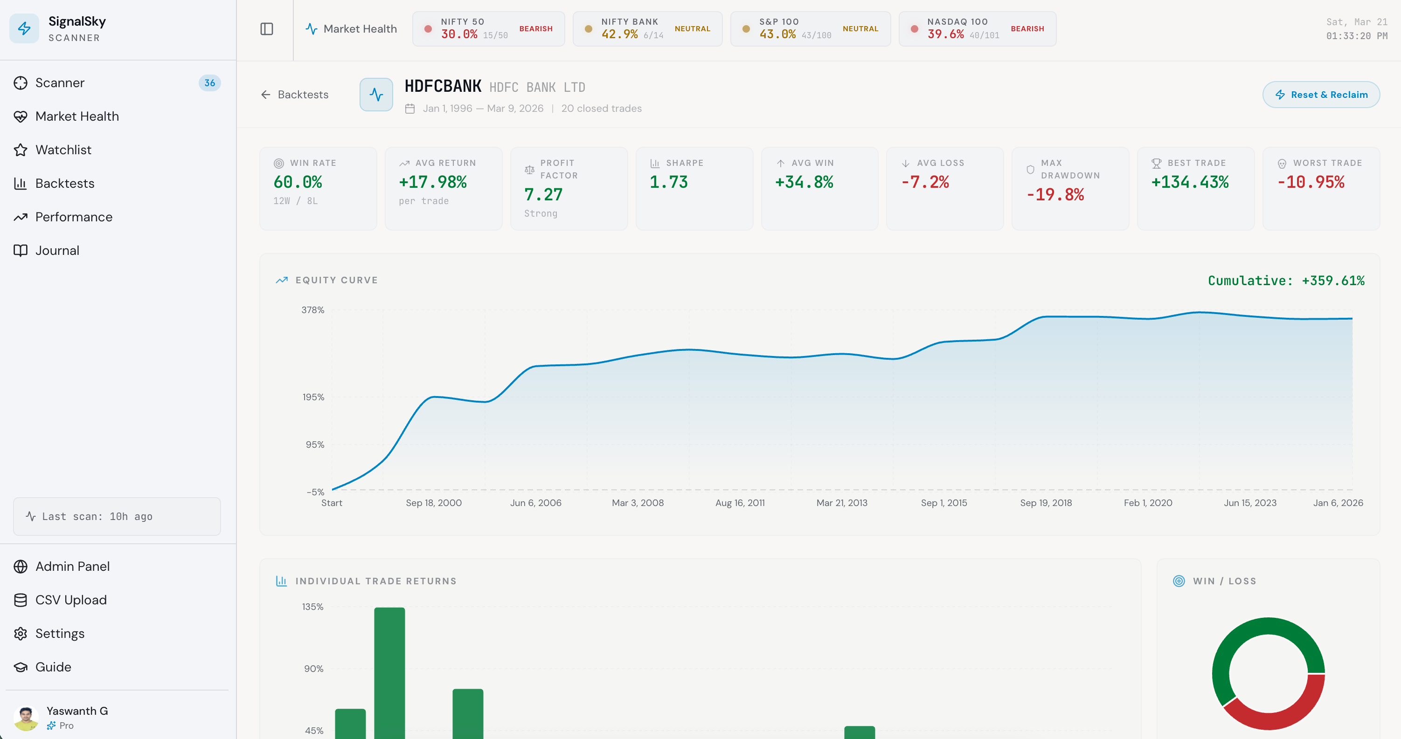The width and height of the screenshot is (1401, 739).
Task: Click Yaswanth G profile avatar
Action: tap(26, 718)
